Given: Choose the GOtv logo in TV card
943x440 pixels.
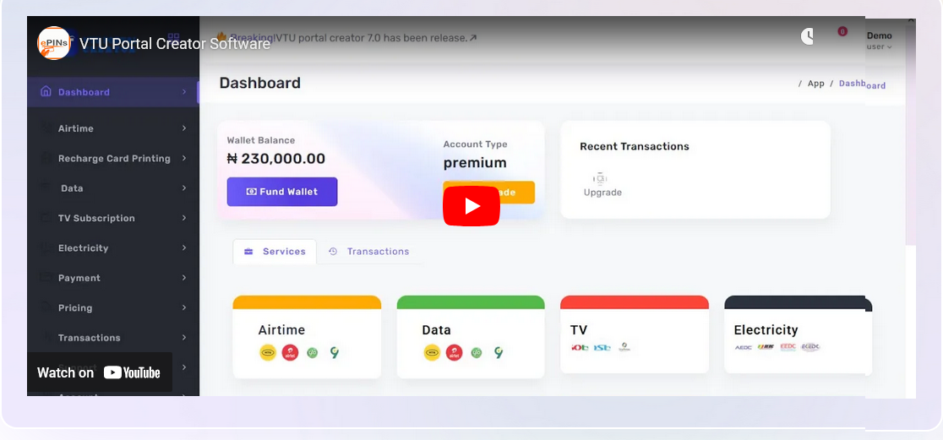Looking at the screenshot, I should pos(579,347).
